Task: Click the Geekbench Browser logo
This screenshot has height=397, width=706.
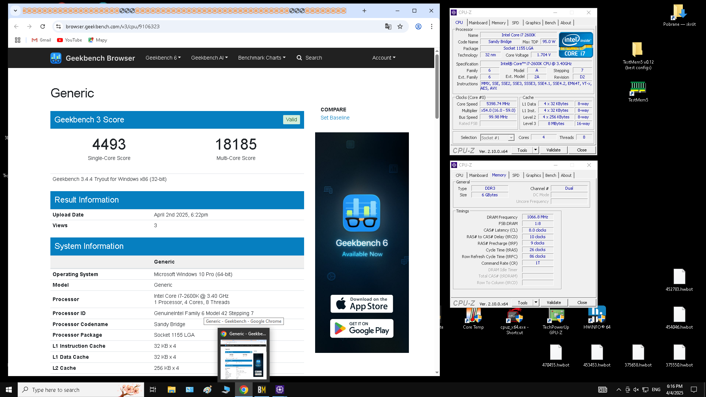Action: (x=93, y=58)
